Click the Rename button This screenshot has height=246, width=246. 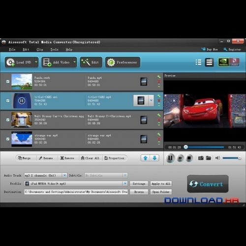point(46,158)
